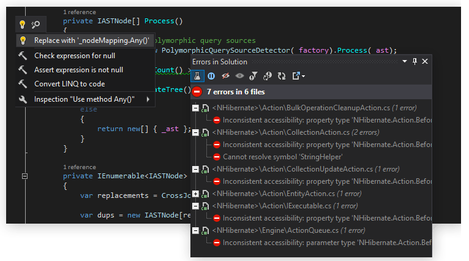Viewport: 469px width, 261px height.
Task: Collapse the BulkOperationCleanupAction.cs node
Action: click(x=195, y=108)
